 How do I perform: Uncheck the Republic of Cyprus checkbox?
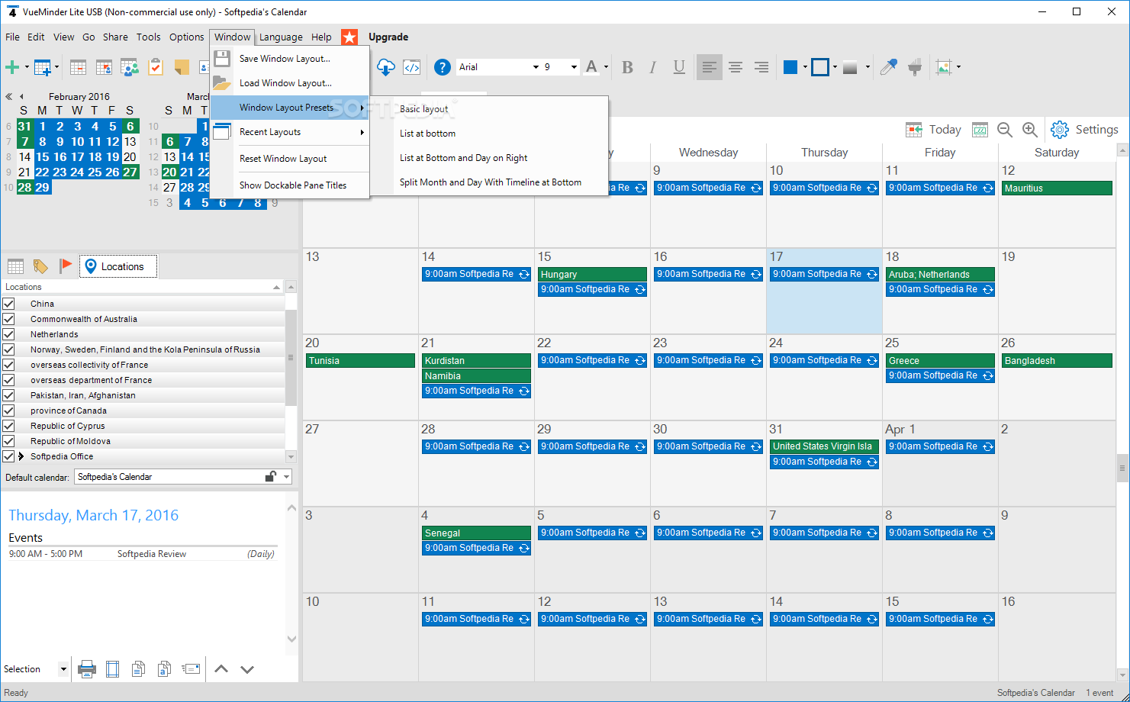[x=9, y=426]
